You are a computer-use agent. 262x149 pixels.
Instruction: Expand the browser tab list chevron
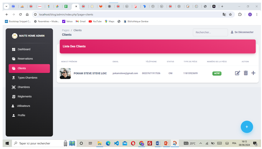(6, 6)
